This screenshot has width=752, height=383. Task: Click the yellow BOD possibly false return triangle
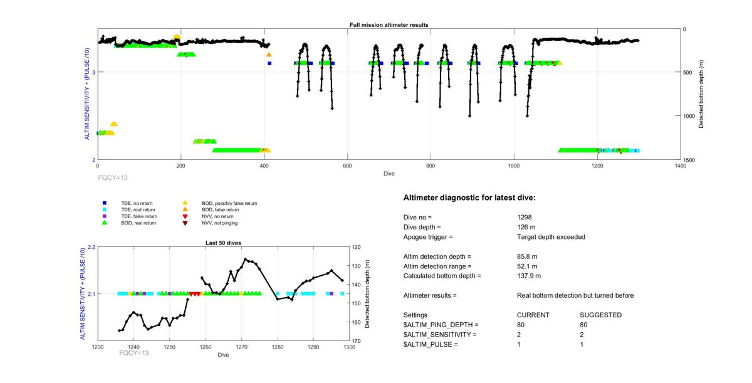tap(185, 203)
